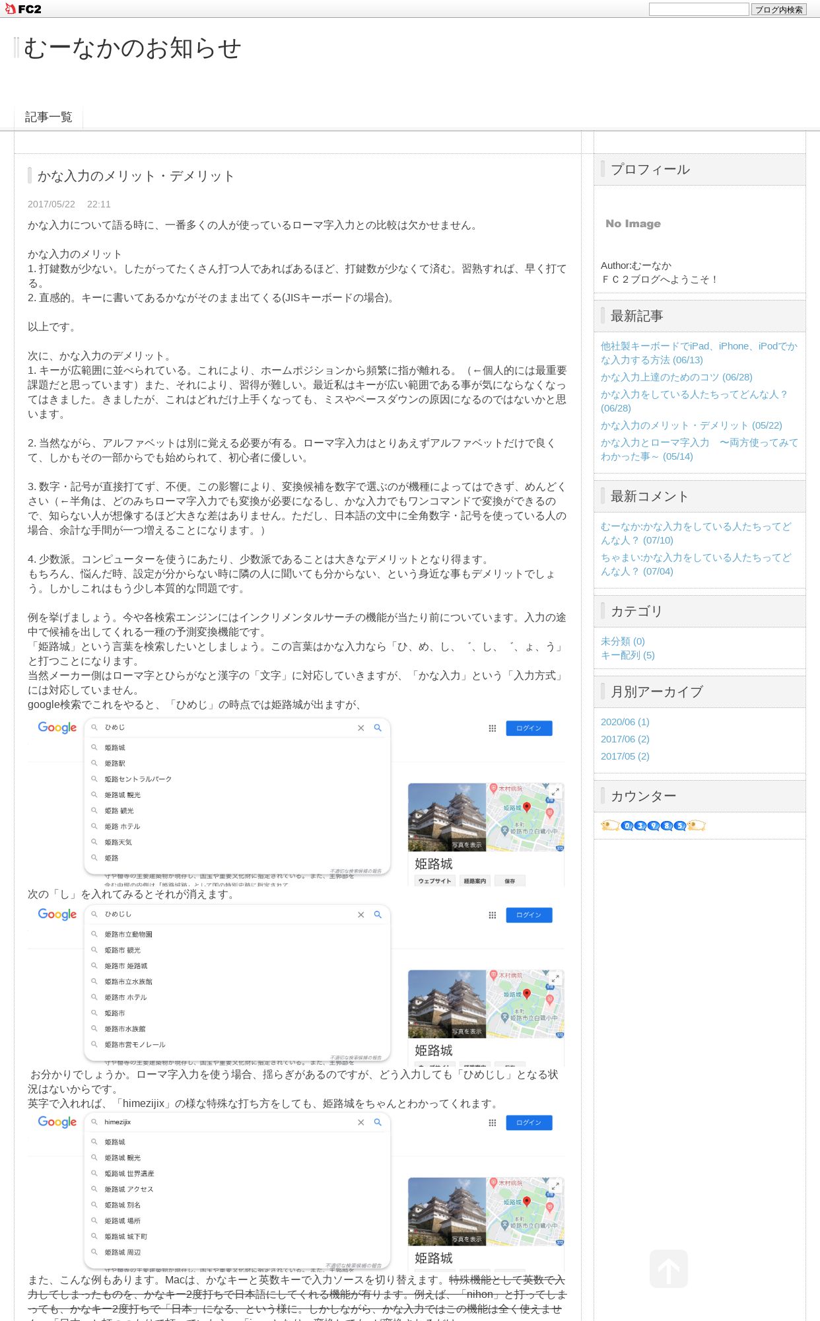This screenshot has width=820, height=1321.
Task: Open the iPad, iPhone, iPod keyboard article (06/13)
Action: click(x=699, y=353)
